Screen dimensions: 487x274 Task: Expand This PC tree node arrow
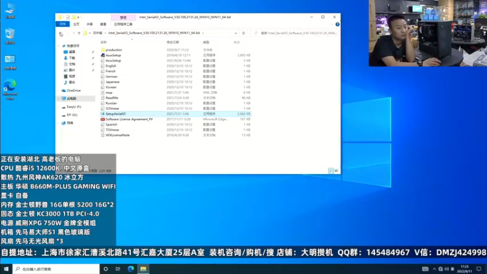tap(58, 99)
